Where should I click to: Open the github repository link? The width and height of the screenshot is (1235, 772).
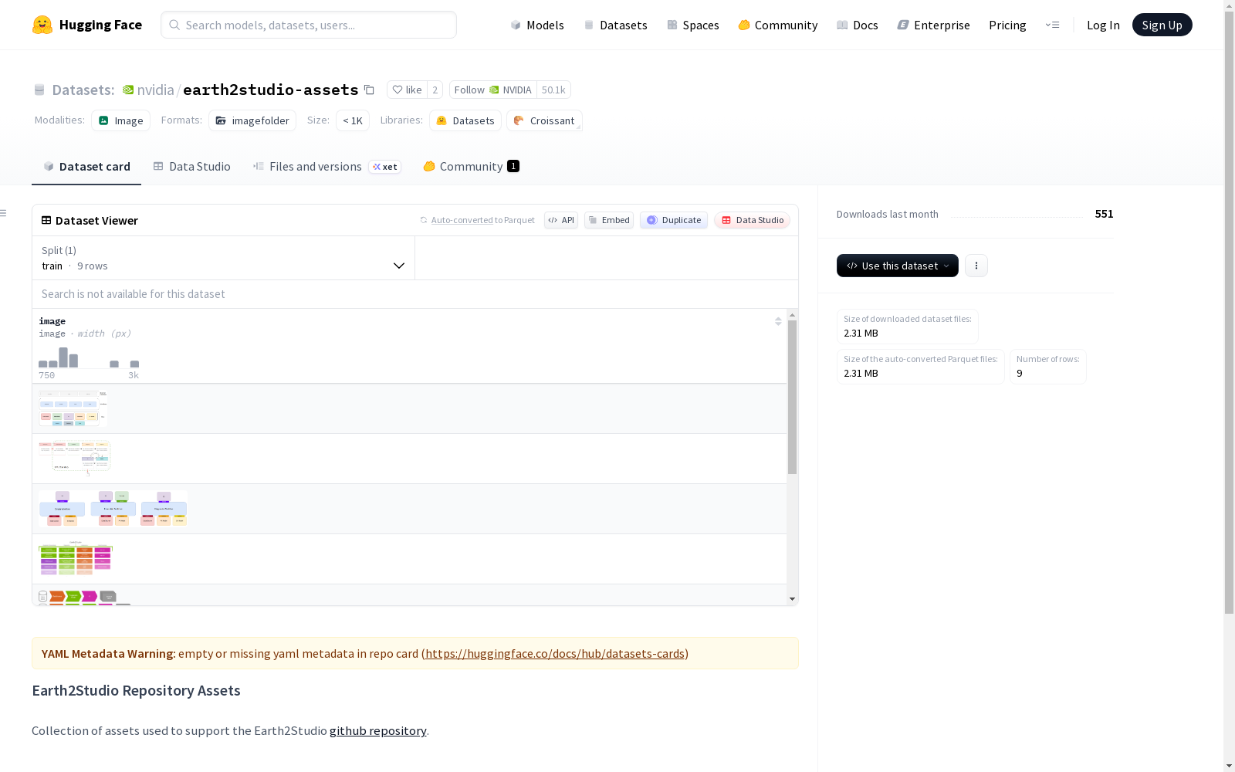[x=378, y=730]
